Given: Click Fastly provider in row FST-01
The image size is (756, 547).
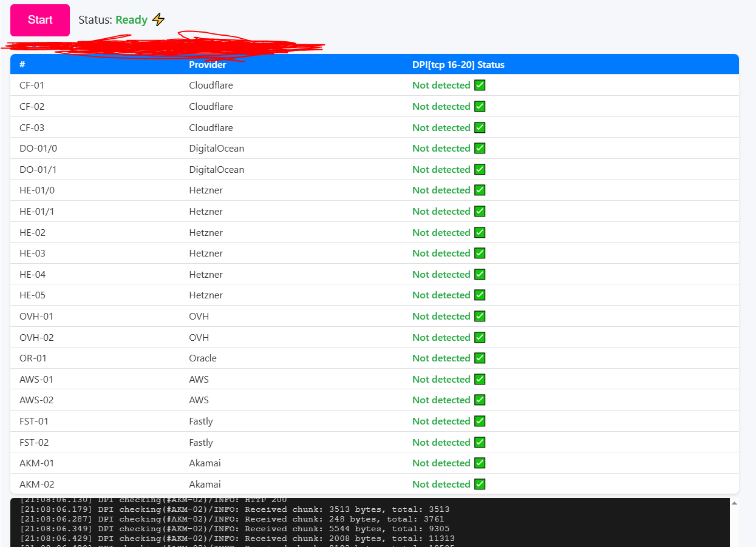Looking at the screenshot, I should click(201, 421).
